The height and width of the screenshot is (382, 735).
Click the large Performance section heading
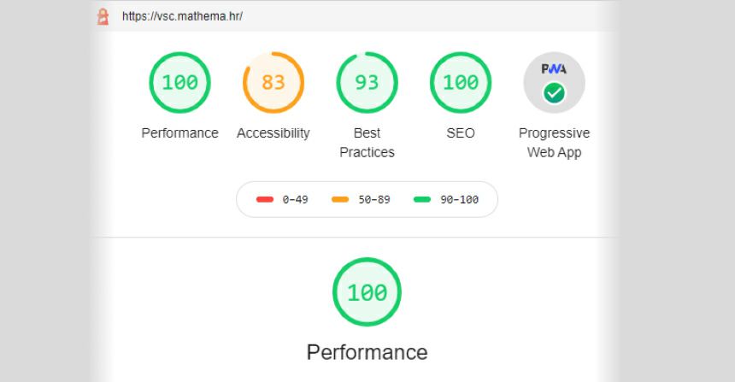pyautogui.click(x=367, y=352)
